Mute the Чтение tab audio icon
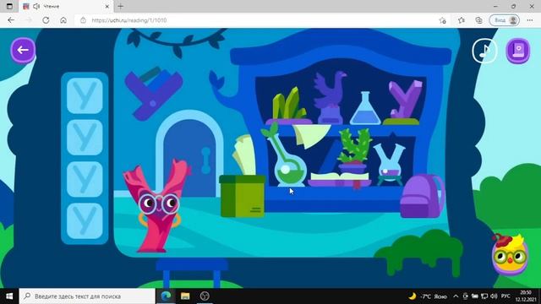Viewport: 541px width, 304px height. [36, 7]
